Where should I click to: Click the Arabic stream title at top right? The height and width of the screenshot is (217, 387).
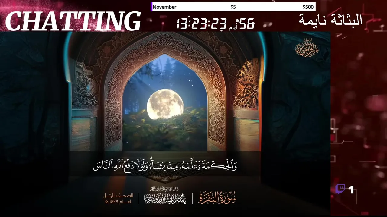pos(330,20)
